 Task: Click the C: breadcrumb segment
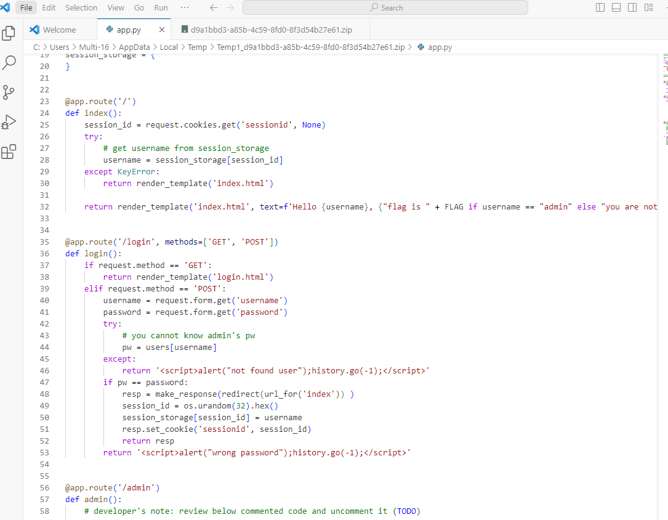click(x=37, y=47)
